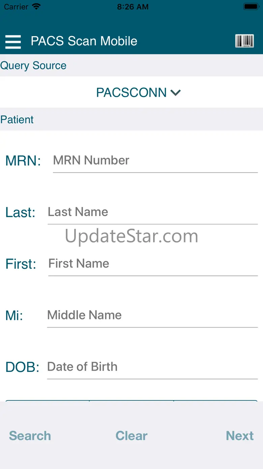Click the Query Source section header
The image size is (263, 469).
click(33, 65)
